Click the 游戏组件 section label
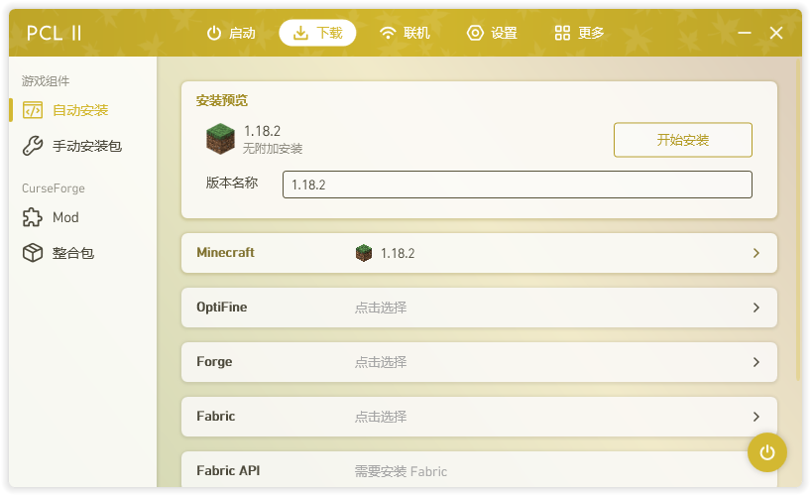811x496 pixels. [x=46, y=81]
